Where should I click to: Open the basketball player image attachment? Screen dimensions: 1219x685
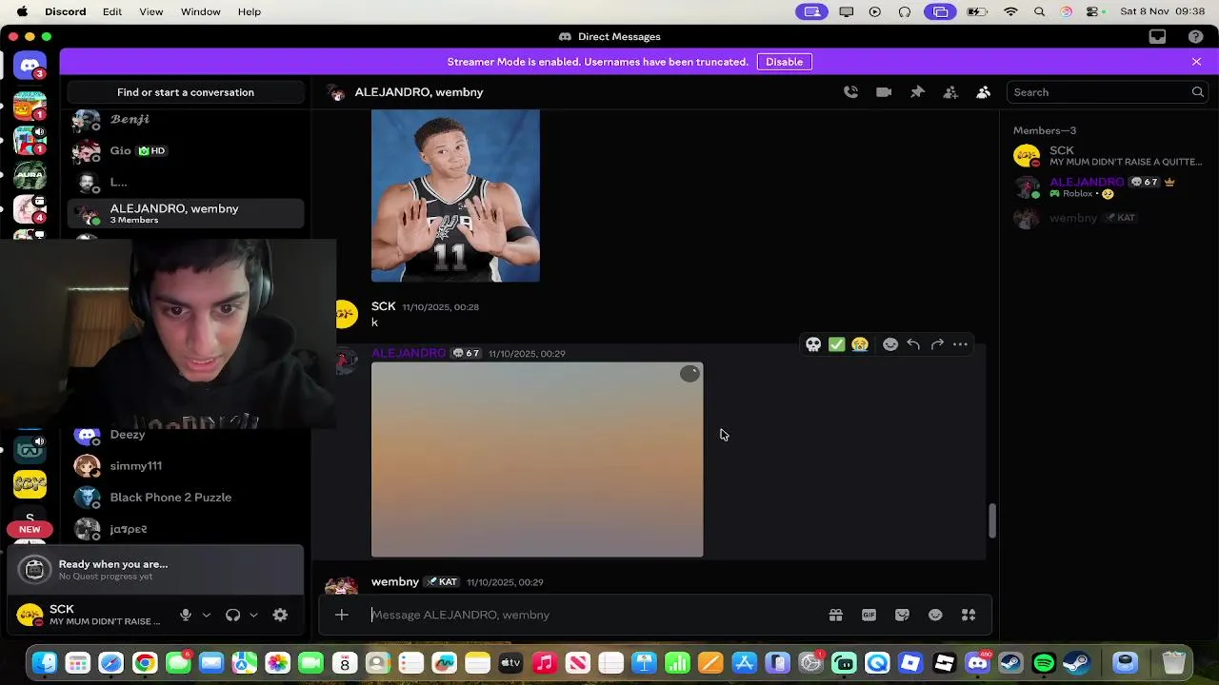click(x=455, y=195)
